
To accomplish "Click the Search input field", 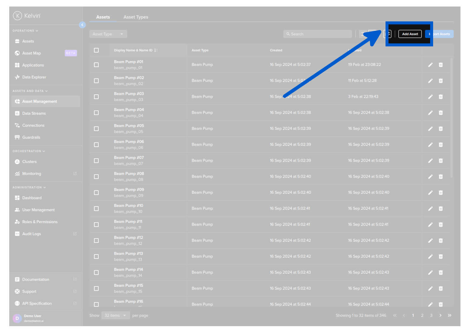I will click(317, 34).
